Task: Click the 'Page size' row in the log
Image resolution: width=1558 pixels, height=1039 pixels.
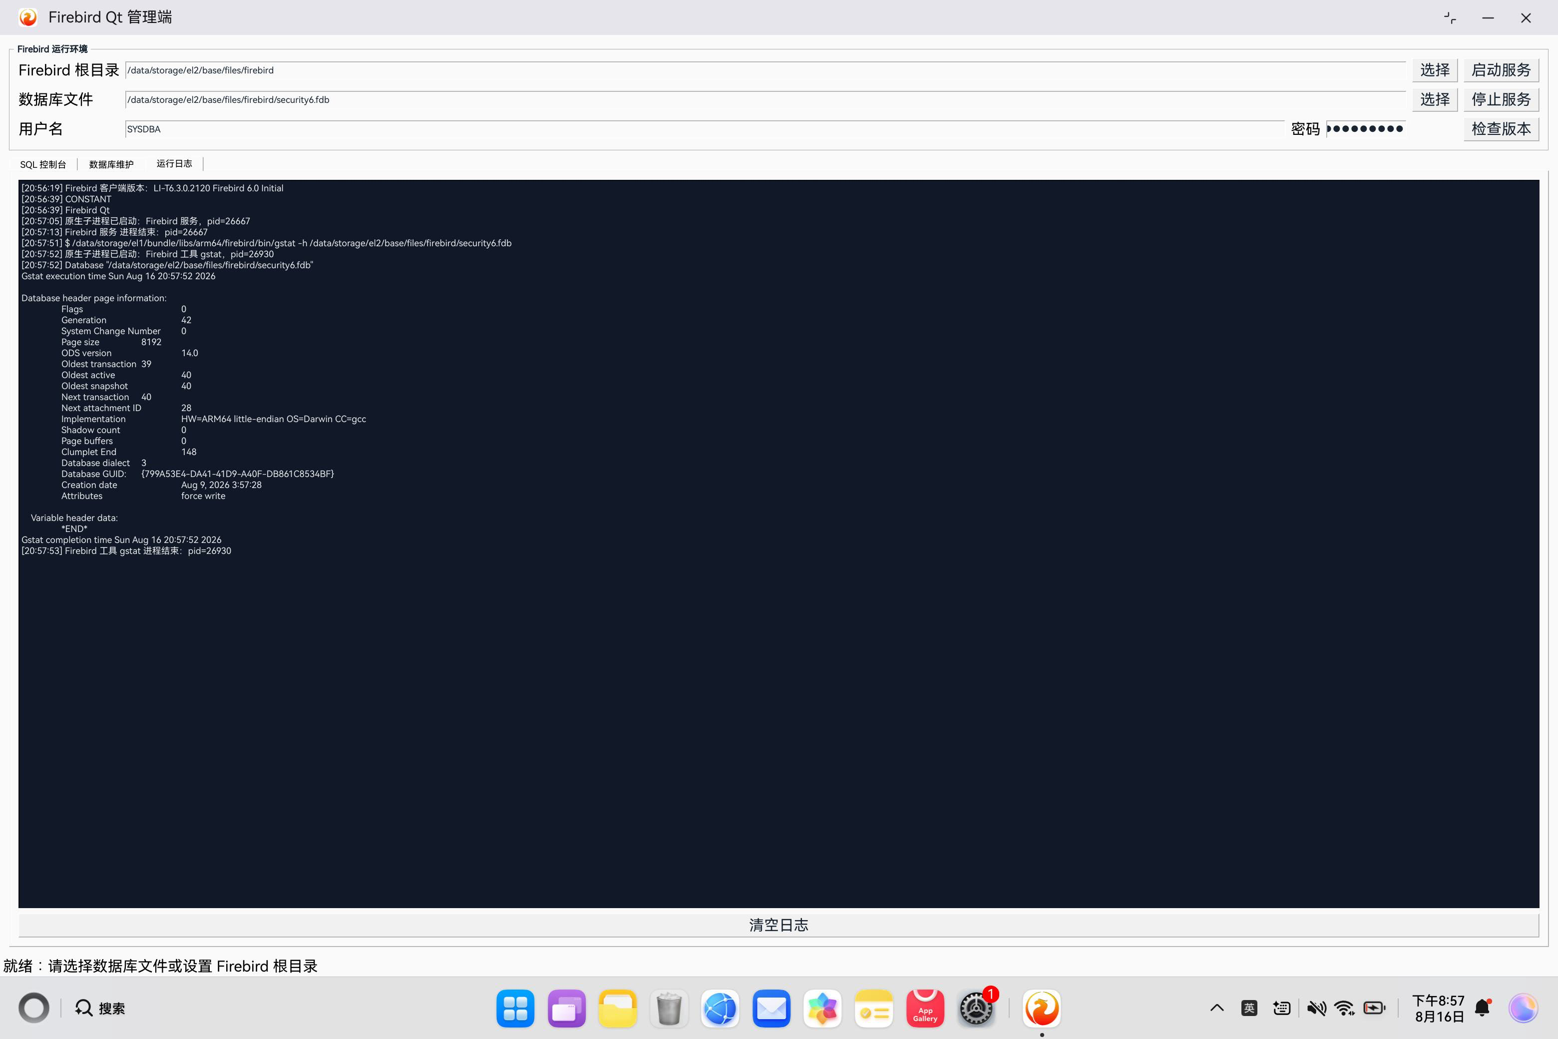Action: (111, 342)
